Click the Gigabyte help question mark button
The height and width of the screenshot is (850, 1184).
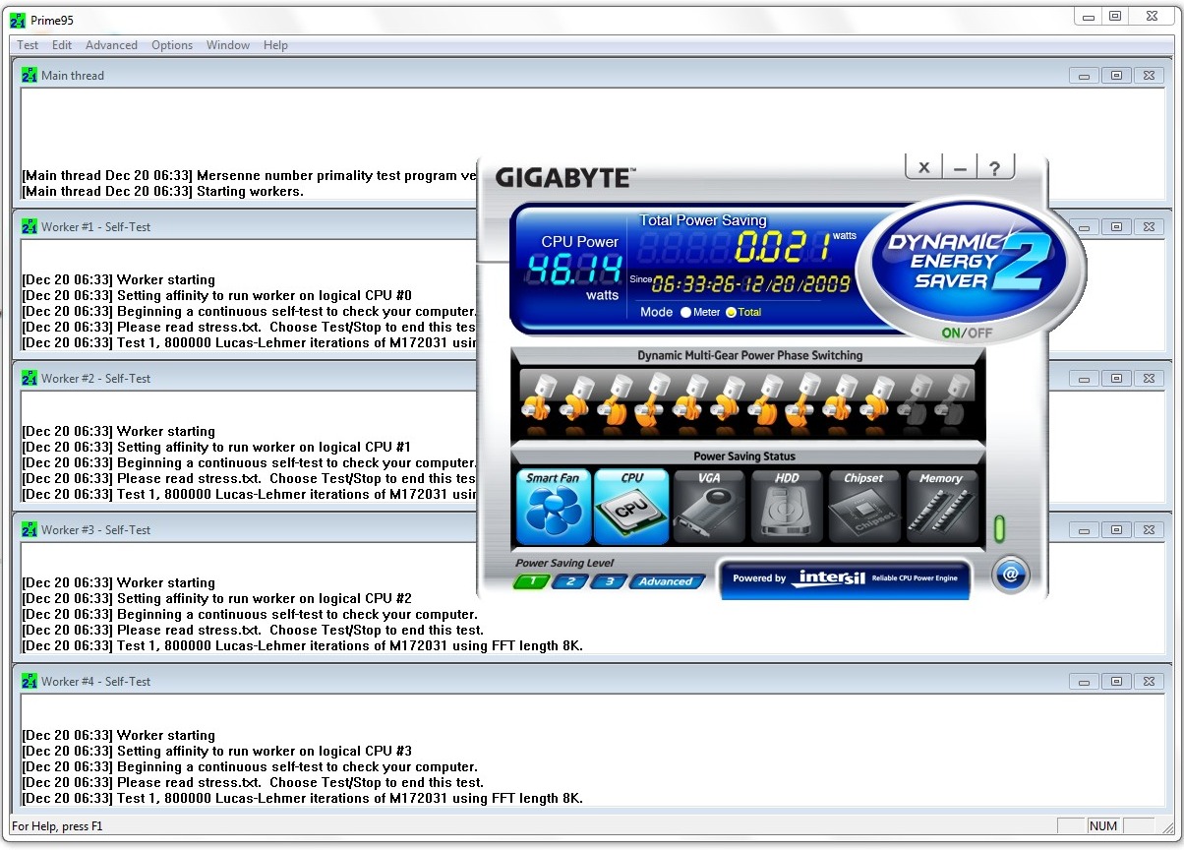(995, 168)
